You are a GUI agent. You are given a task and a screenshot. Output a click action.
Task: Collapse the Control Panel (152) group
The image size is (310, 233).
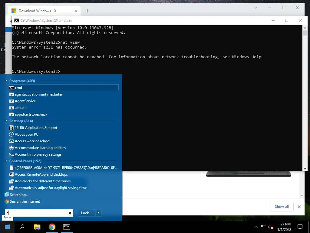6,161
